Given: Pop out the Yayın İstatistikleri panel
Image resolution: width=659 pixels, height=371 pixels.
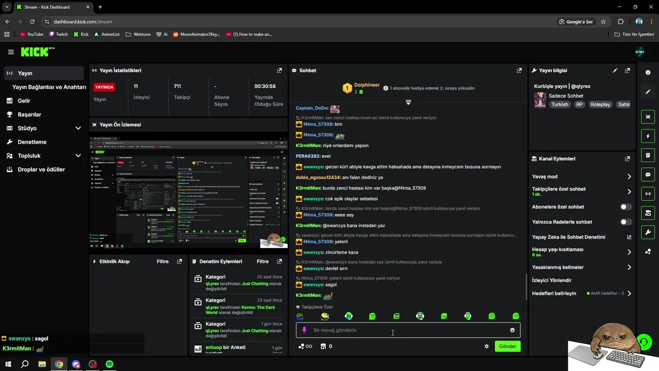Looking at the screenshot, I should pos(279,71).
